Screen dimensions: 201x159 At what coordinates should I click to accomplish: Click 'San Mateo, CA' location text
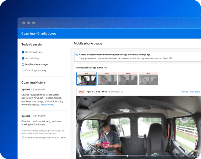pos(116,92)
